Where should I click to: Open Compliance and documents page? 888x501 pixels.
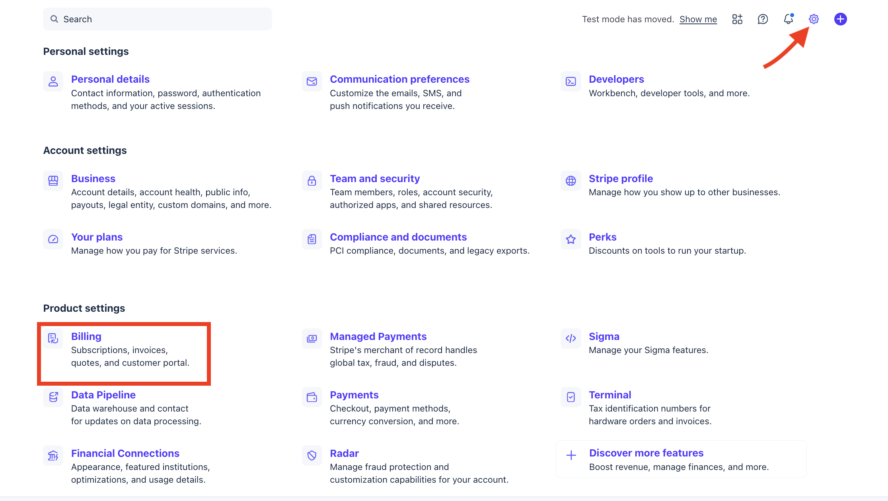tap(398, 237)
